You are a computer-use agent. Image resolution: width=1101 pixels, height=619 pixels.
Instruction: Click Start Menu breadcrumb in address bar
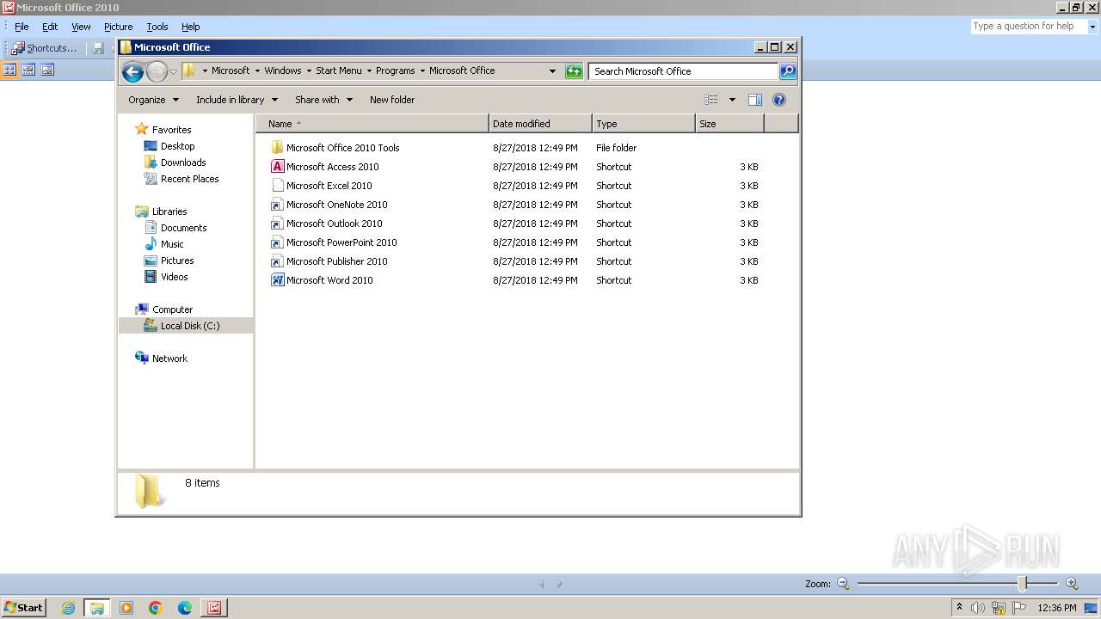(x=339, y=70)
